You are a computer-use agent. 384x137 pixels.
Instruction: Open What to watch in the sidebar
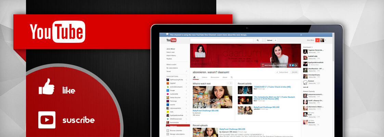tap(171, 64)
